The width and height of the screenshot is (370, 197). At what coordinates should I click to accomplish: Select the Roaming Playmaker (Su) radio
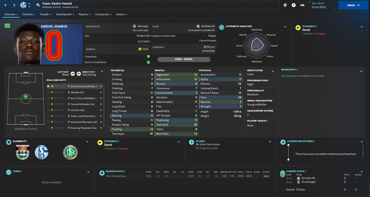48,128
